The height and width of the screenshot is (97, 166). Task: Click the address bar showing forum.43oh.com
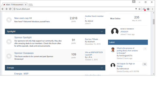click(x=74, y=9)
